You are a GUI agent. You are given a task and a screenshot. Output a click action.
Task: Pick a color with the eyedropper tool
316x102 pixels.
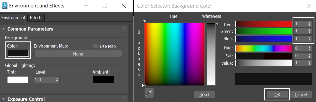[149, 93]
